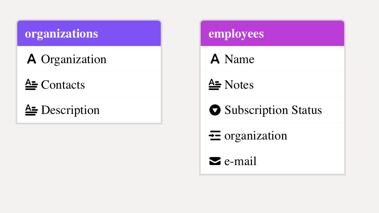Click the text icon beside Name field
Image resolution: width=379 pixels, height=213 pixels.
pyautogui.click(x=215, y=59)
